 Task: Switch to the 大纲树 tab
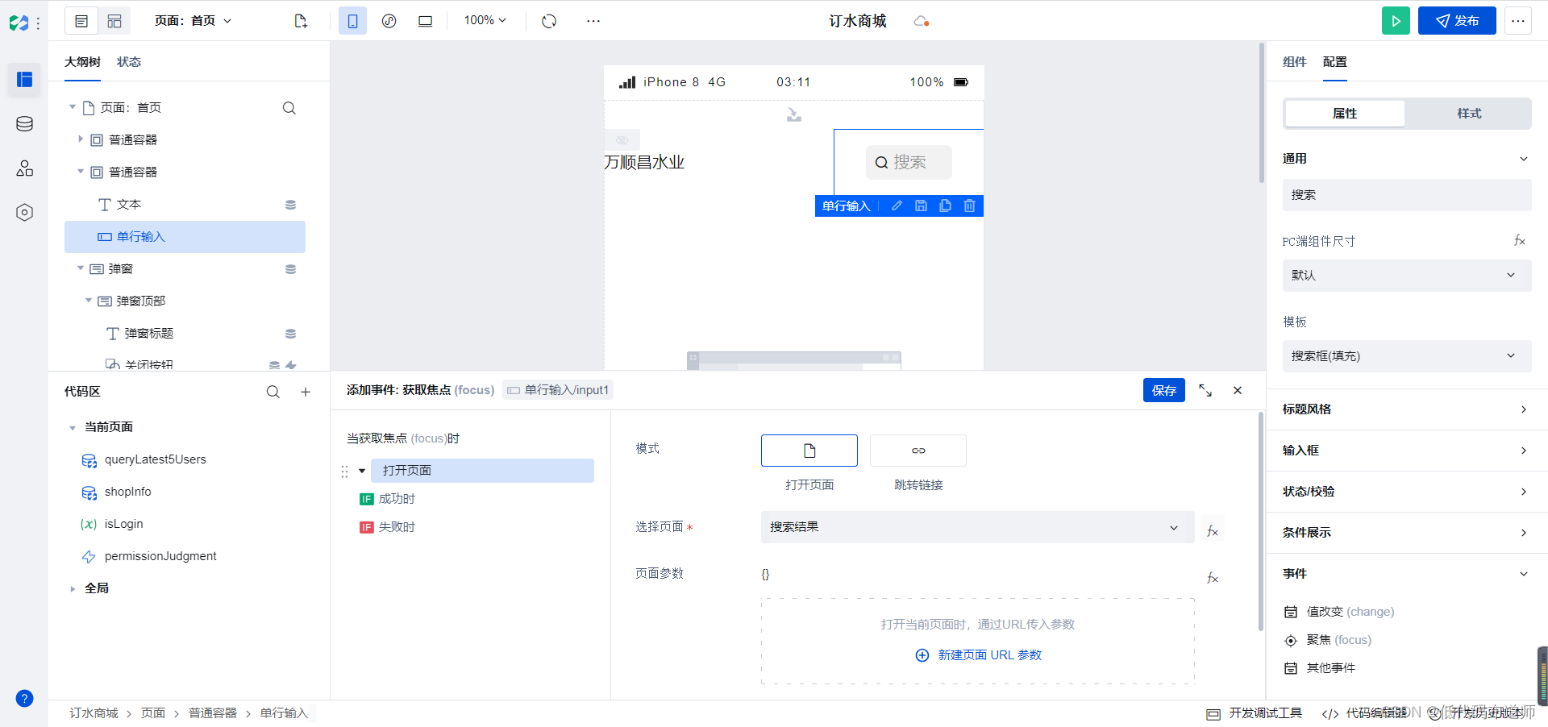click(82, 62)
